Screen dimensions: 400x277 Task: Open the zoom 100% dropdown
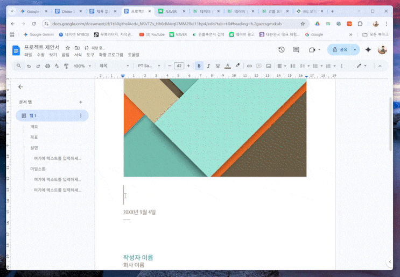pos(82,66)
